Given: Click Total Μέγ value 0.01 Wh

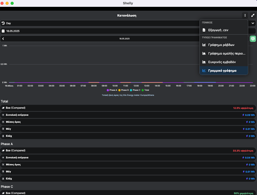Looking at the screenshot, I should tap(250, 129).
